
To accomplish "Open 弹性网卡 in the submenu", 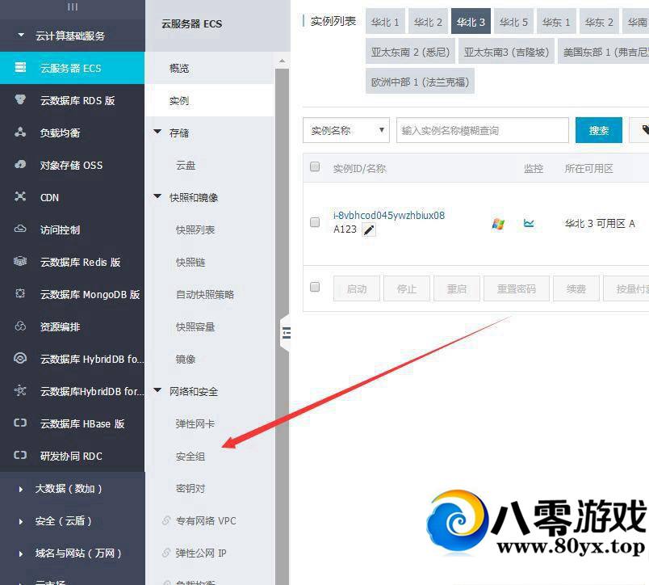I will (x=195, y=423).
